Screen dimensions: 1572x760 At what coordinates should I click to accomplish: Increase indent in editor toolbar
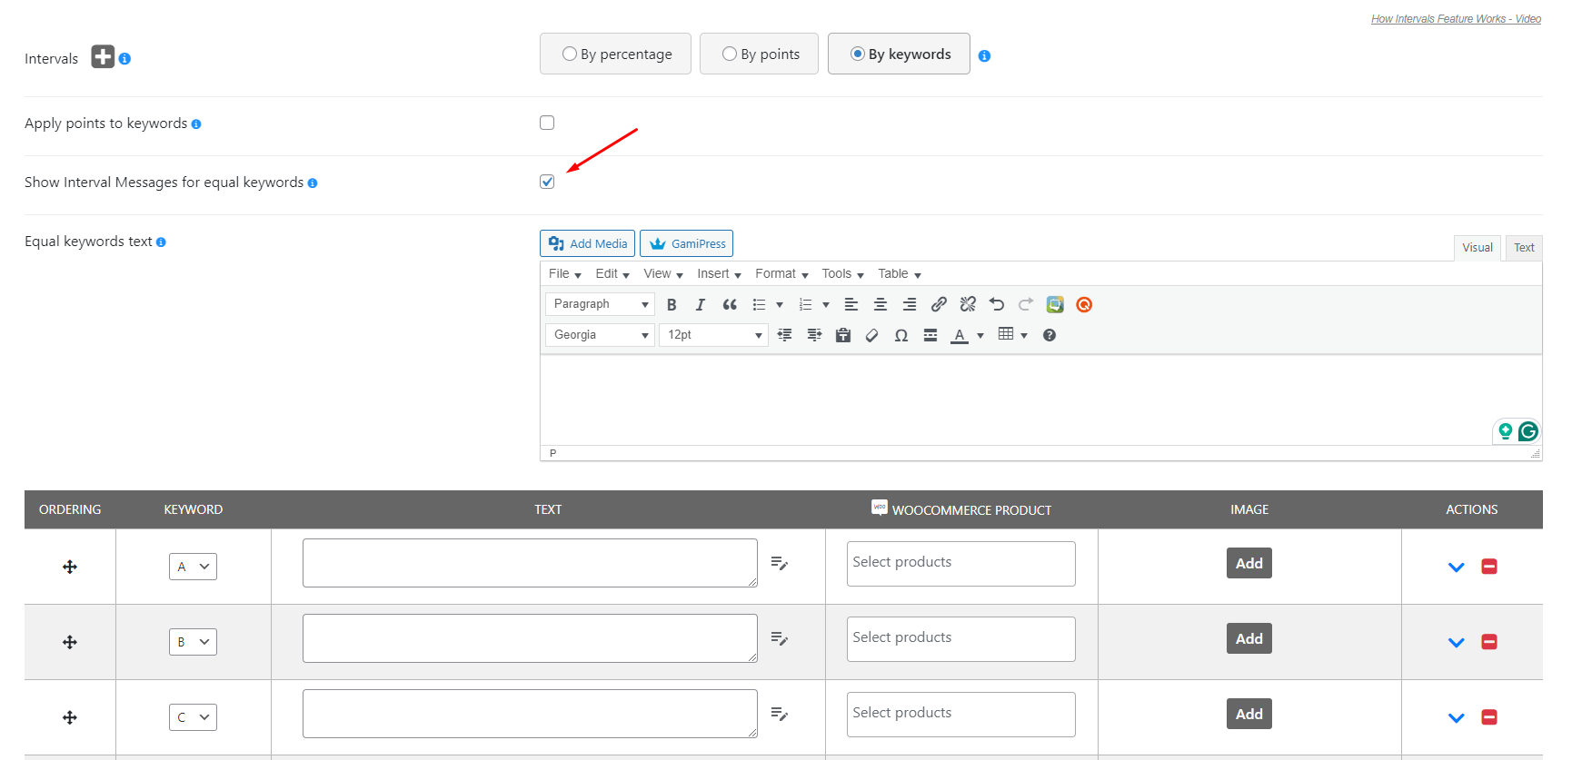click(814, 335)
